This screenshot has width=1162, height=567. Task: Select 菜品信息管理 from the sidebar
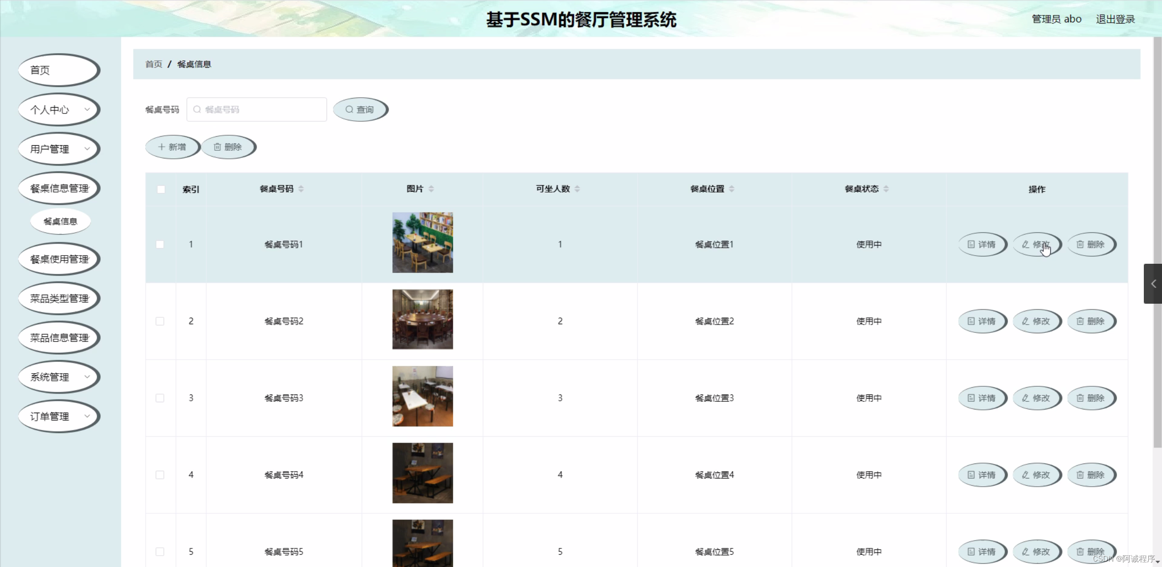[59, 338]
